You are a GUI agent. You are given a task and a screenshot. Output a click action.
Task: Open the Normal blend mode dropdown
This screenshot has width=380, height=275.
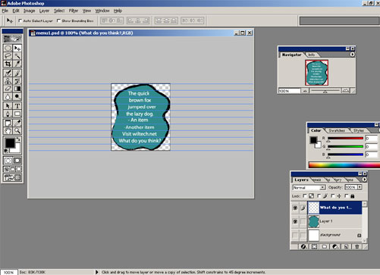(309, 187)
